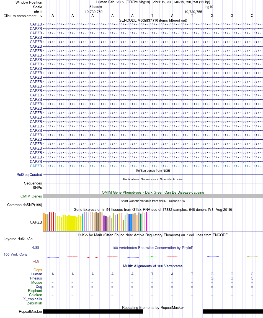Screen dimensions: 263x318
Task: Select the X_tropicalis alignment row label
Action: pyautogui.click(x=33, y=299)
